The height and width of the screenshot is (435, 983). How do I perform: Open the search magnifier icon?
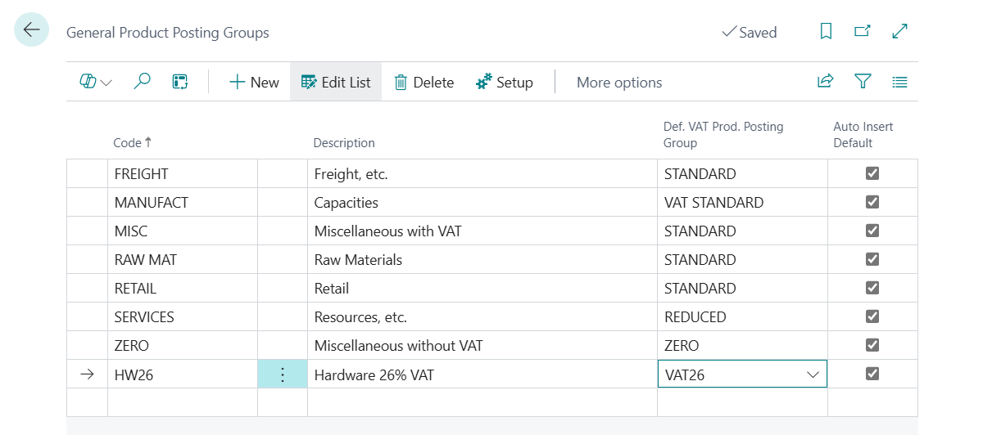tap(143, 82)
